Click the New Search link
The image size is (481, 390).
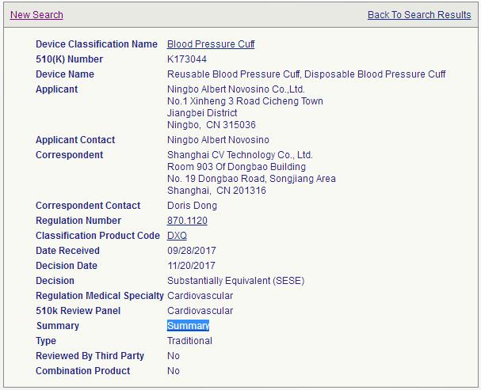(x=36, y=15)
